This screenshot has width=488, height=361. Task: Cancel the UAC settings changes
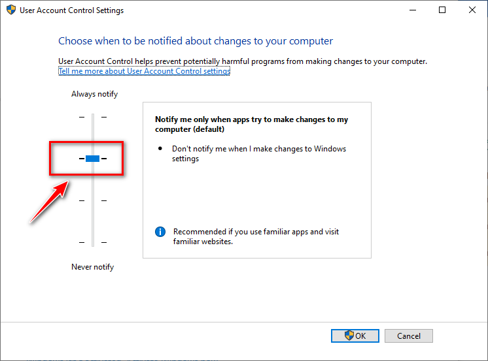(x=409, y=336)
